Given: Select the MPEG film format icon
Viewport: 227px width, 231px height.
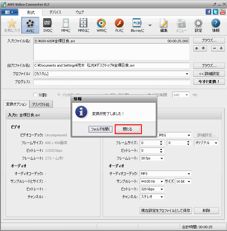Looking at the screenshot, I should coord(83,25).
